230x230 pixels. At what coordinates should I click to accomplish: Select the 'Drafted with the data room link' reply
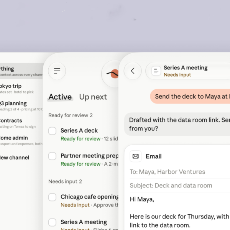tap(177, 124)
